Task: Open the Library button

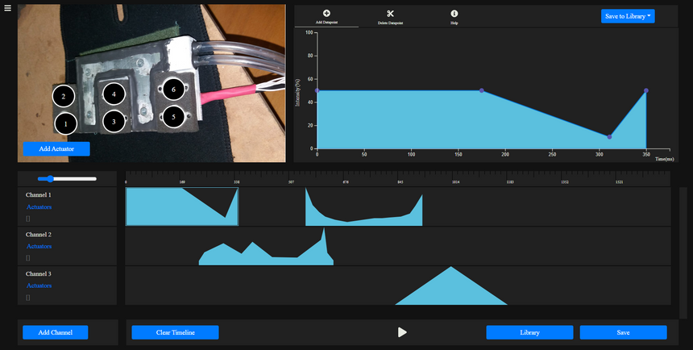Action: 529,332
